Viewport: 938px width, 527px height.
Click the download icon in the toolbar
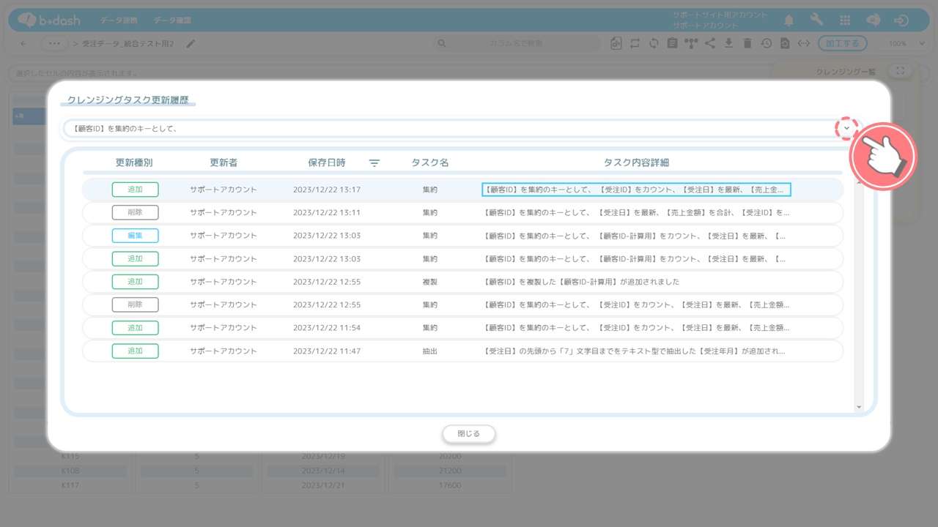[728, 43]
